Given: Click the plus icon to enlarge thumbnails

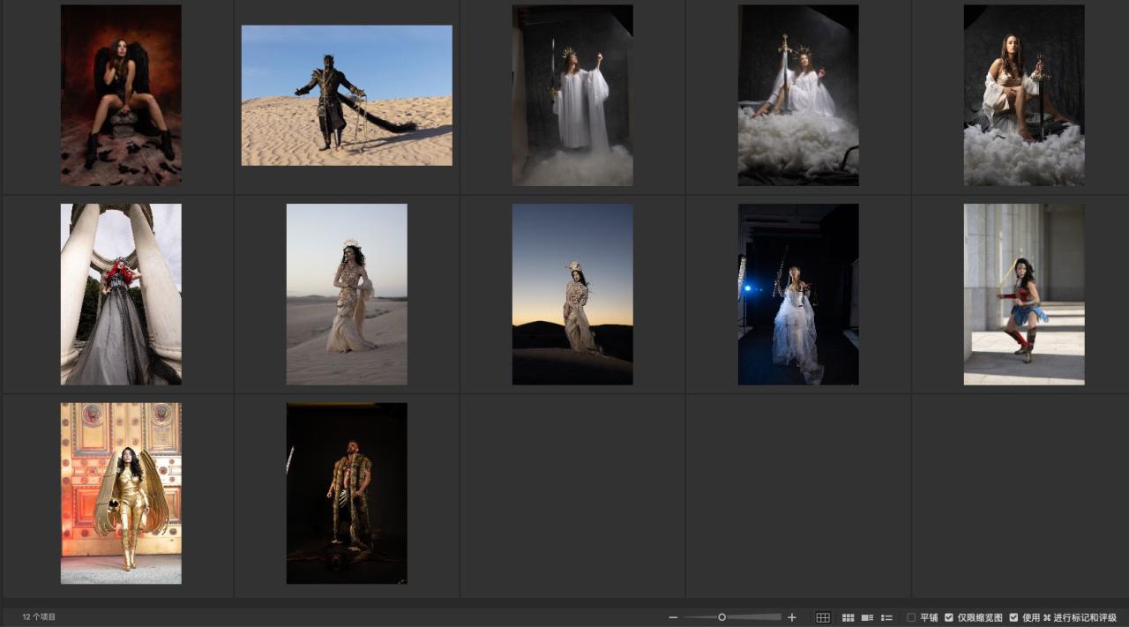Looking at the screenshot, I should [x=791, y=617].
